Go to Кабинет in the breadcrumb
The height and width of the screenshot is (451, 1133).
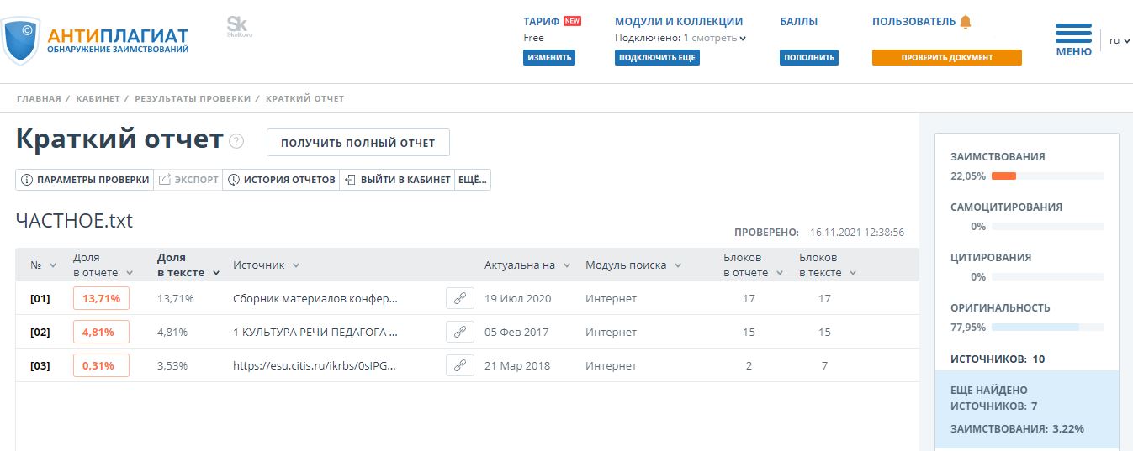point(98,98)
